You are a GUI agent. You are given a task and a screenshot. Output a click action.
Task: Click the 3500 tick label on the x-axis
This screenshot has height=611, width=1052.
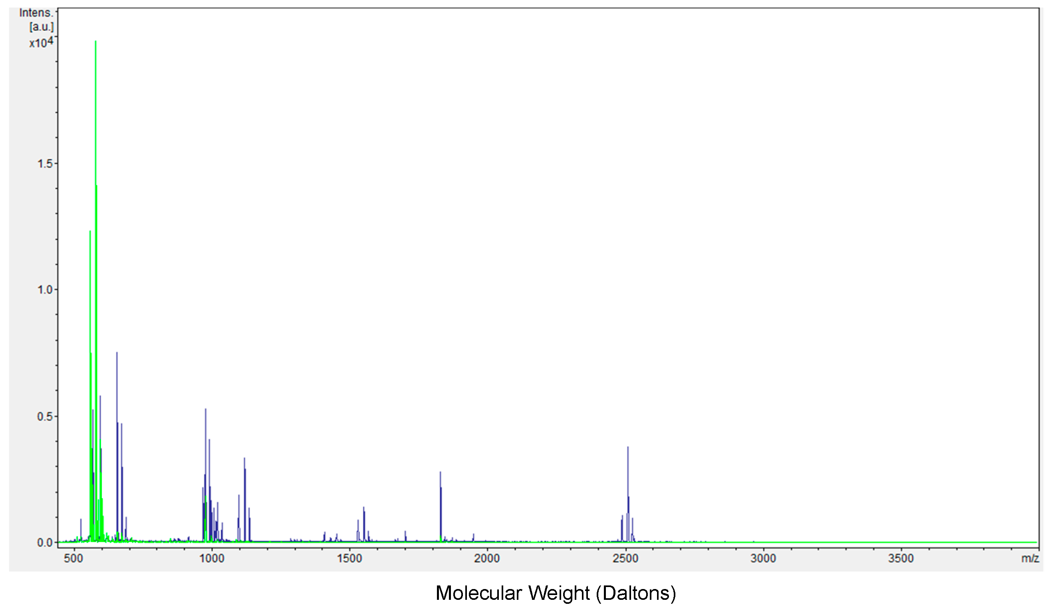[901, 558]
